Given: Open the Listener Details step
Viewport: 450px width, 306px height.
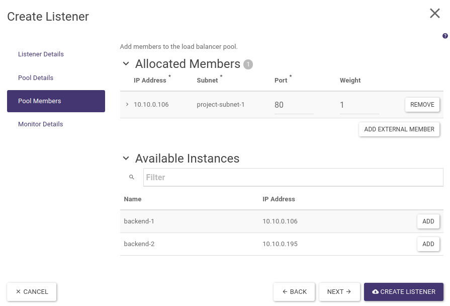Looking at the screenshot, I should click(x=41, y=54).
